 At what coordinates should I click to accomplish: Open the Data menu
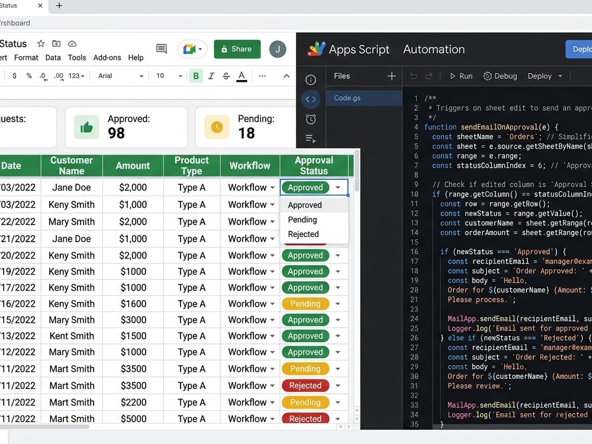pos(53,58)
